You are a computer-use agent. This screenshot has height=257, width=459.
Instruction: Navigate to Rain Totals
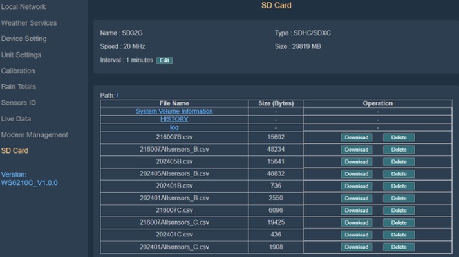pyautogui.click(x=19, y=87)
